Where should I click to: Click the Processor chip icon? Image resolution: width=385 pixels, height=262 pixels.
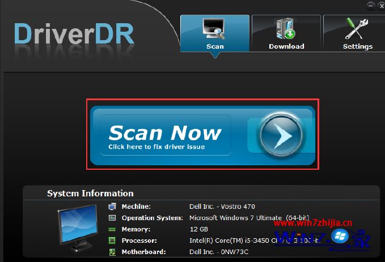click(x=112, y=240)
